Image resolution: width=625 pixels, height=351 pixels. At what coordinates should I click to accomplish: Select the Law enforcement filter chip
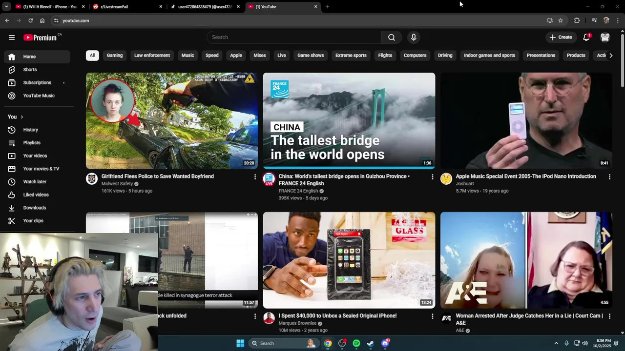(152, 56)
